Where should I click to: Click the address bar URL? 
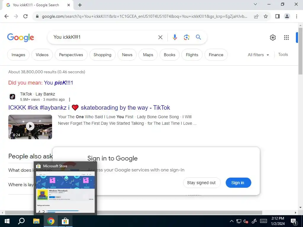coord(144,17)
